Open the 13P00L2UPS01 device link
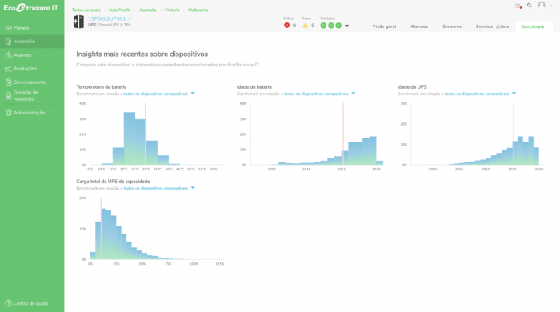Screen dimensions: 560x312 click(107, 18)
